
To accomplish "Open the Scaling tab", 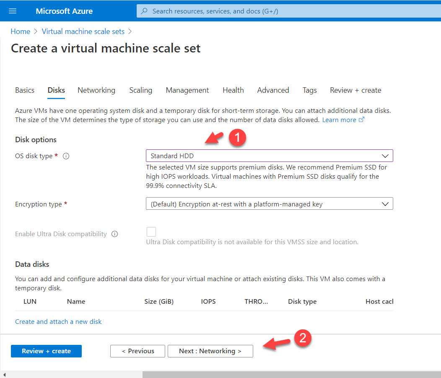I will click(140, 90).
